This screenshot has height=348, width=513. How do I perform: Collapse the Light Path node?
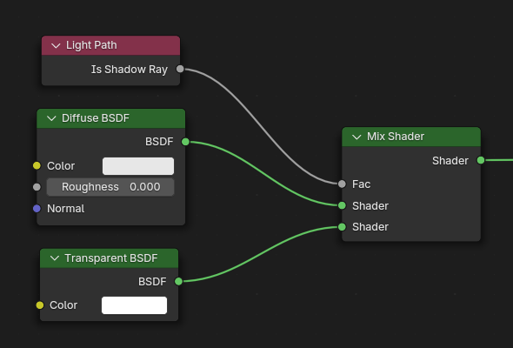[x=56, y=45]
